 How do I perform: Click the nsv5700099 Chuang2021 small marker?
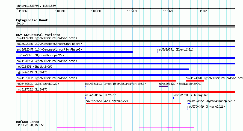click(x=188, y=109)
